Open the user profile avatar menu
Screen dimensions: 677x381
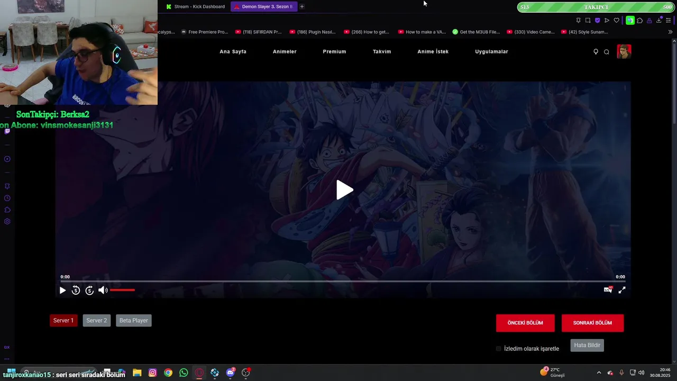624,51
